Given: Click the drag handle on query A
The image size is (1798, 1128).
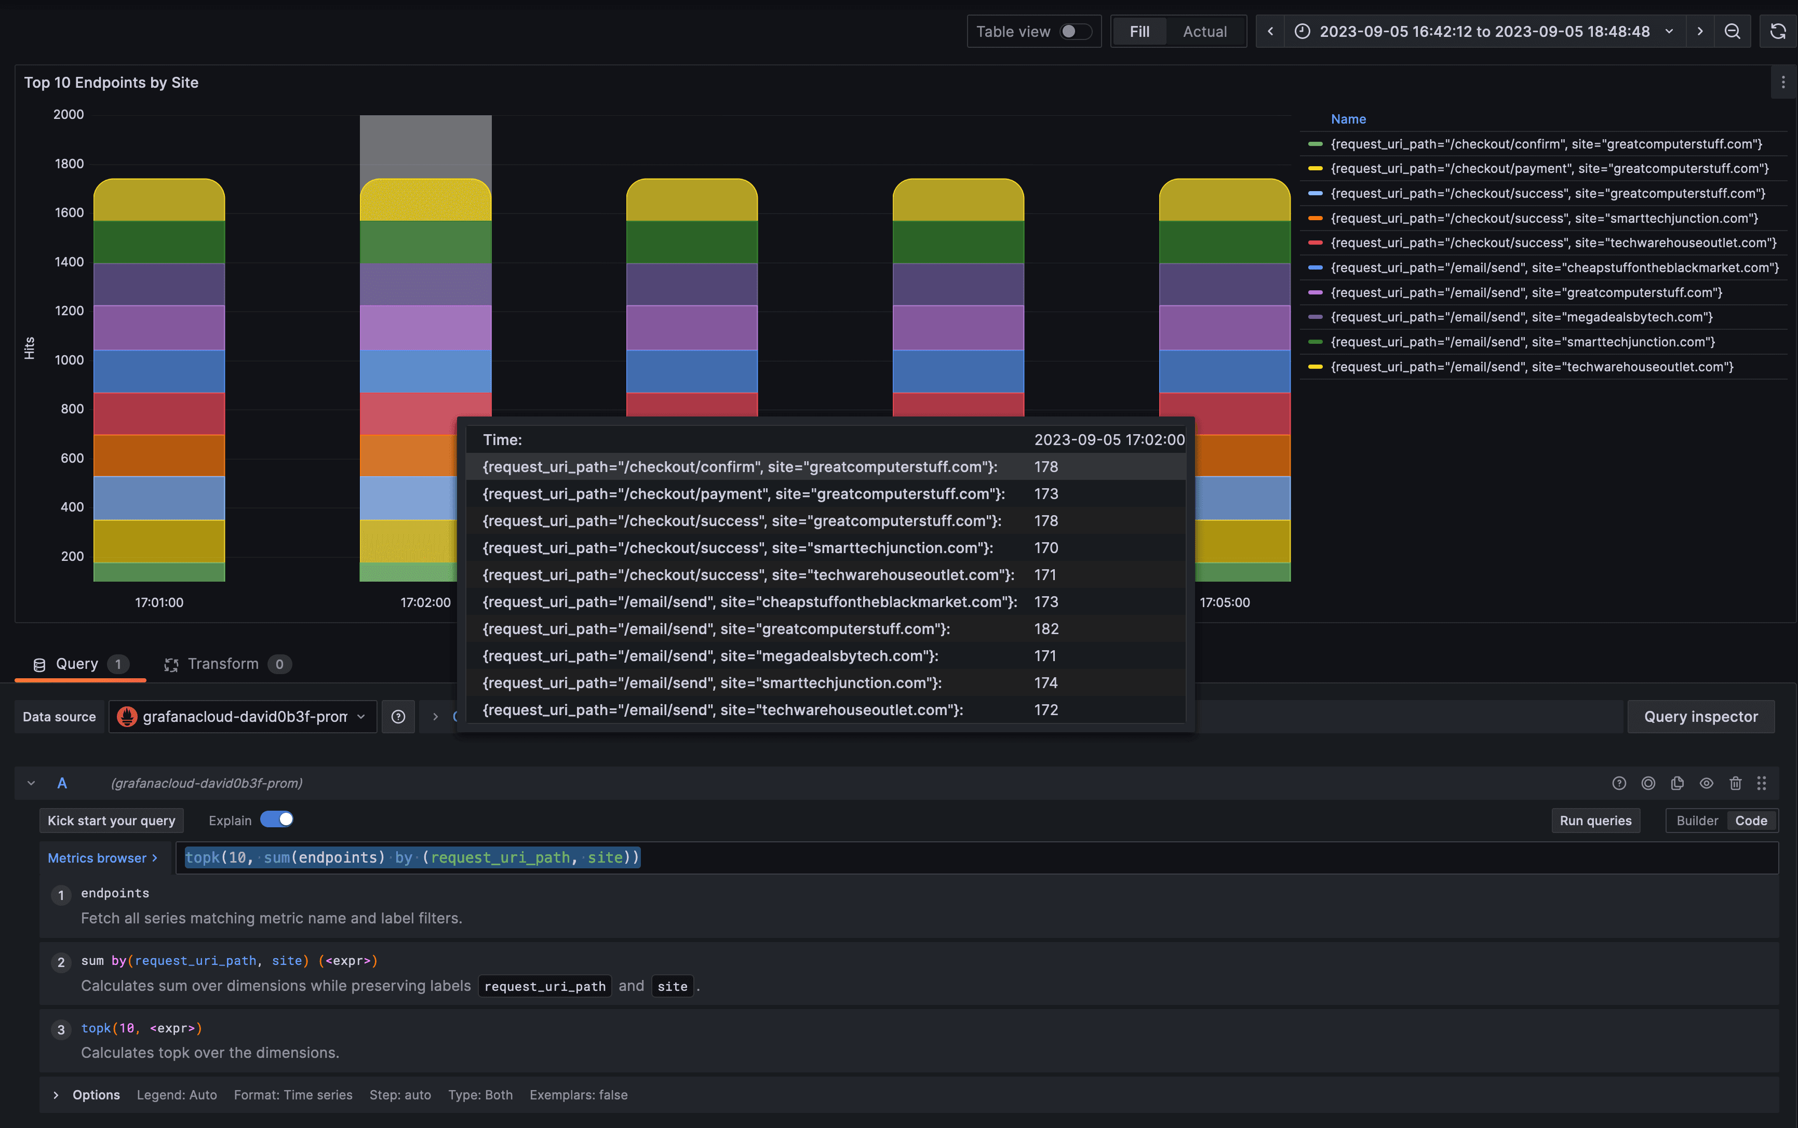Looking at the screenshot, I should [x=1762, y=783].
